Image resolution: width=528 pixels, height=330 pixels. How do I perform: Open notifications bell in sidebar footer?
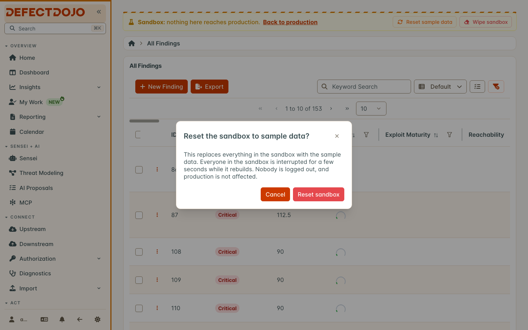coord(62,319)
